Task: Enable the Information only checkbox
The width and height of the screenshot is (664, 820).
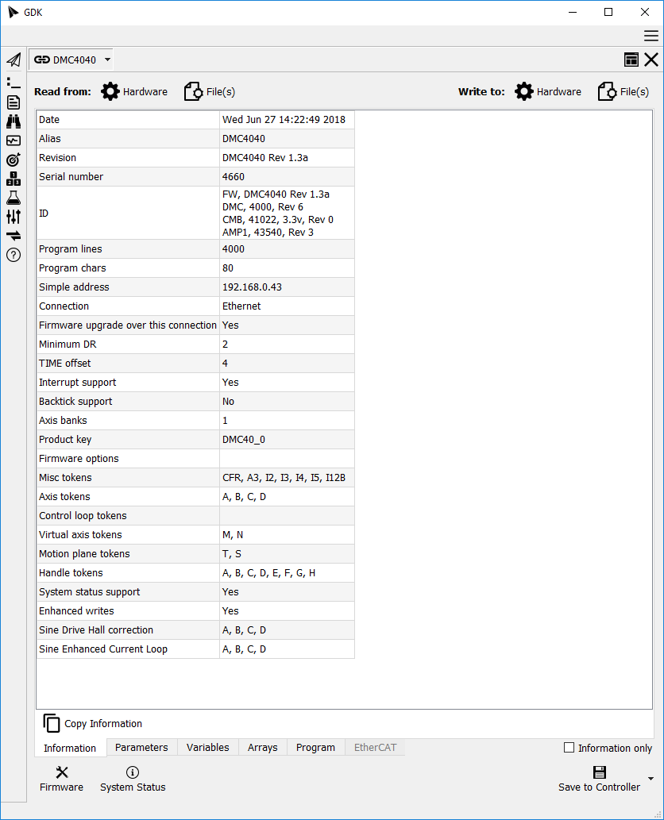Action: pos(569,748)
